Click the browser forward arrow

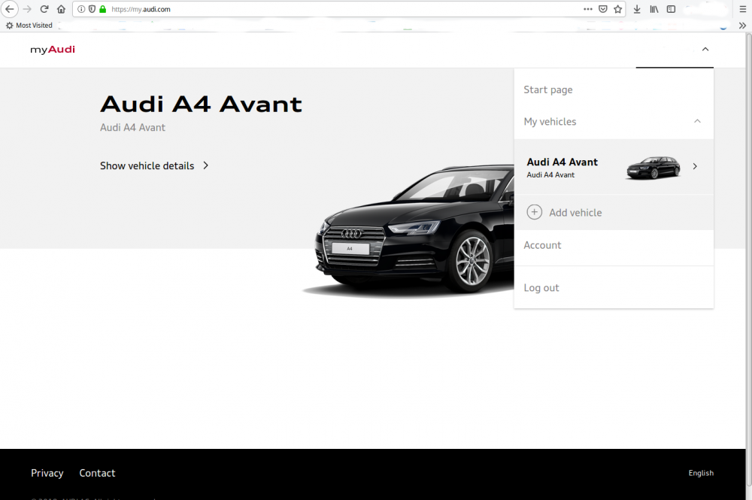[27, 9]
